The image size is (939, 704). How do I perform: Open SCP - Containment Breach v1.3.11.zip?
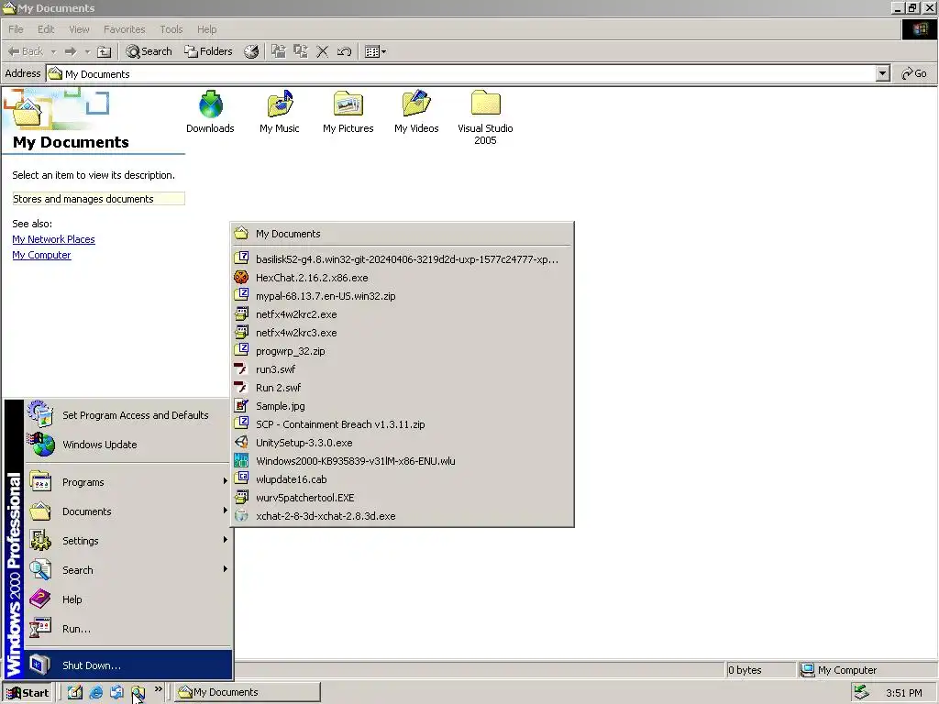pyautogui.click(x=402, y=424)
